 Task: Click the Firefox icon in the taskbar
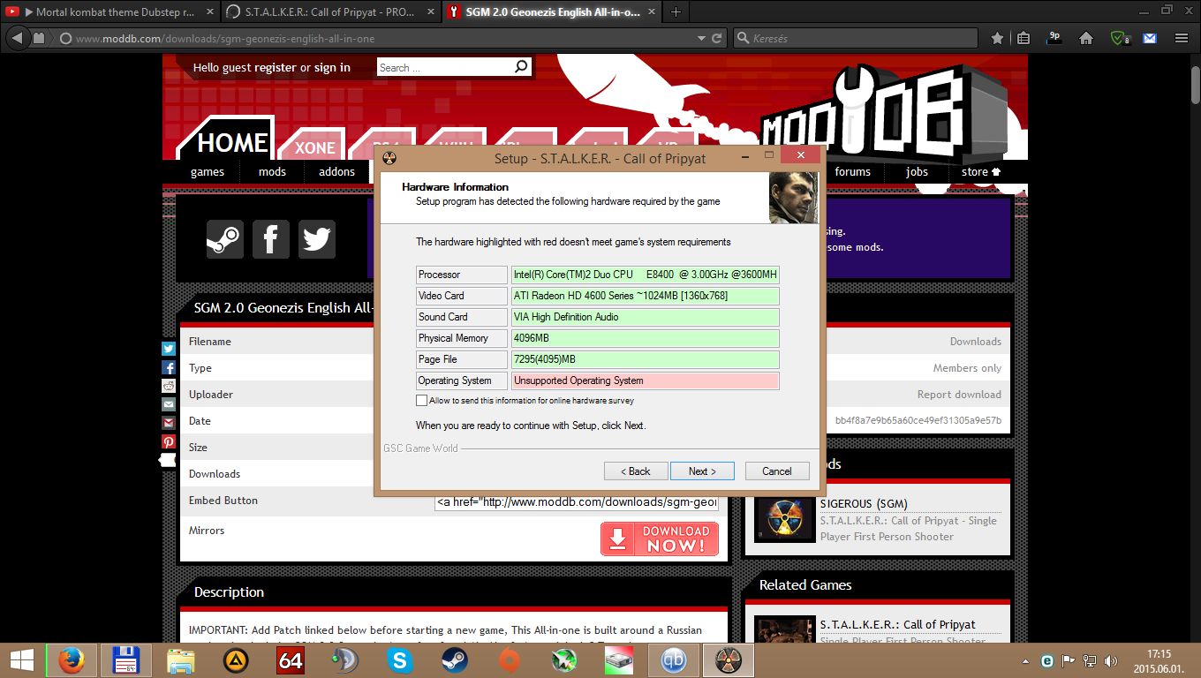point(71,660)
